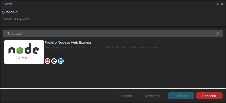Click the Angular badge icon
226x103 pixels.
coord(48,61)
